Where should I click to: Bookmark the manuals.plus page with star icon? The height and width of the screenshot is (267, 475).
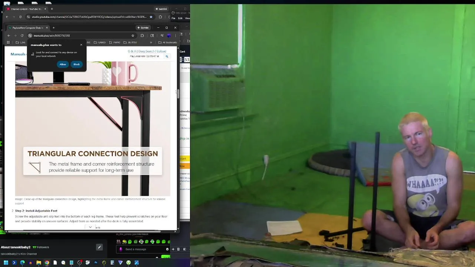pos(133,36)
